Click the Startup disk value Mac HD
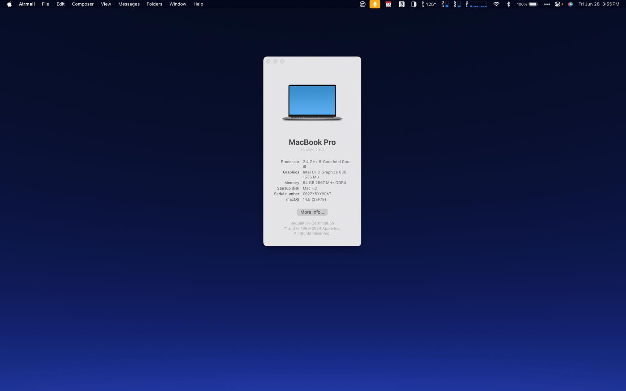Image resolution: width=626 pixels, height=391 pixels. pos(310,188)
